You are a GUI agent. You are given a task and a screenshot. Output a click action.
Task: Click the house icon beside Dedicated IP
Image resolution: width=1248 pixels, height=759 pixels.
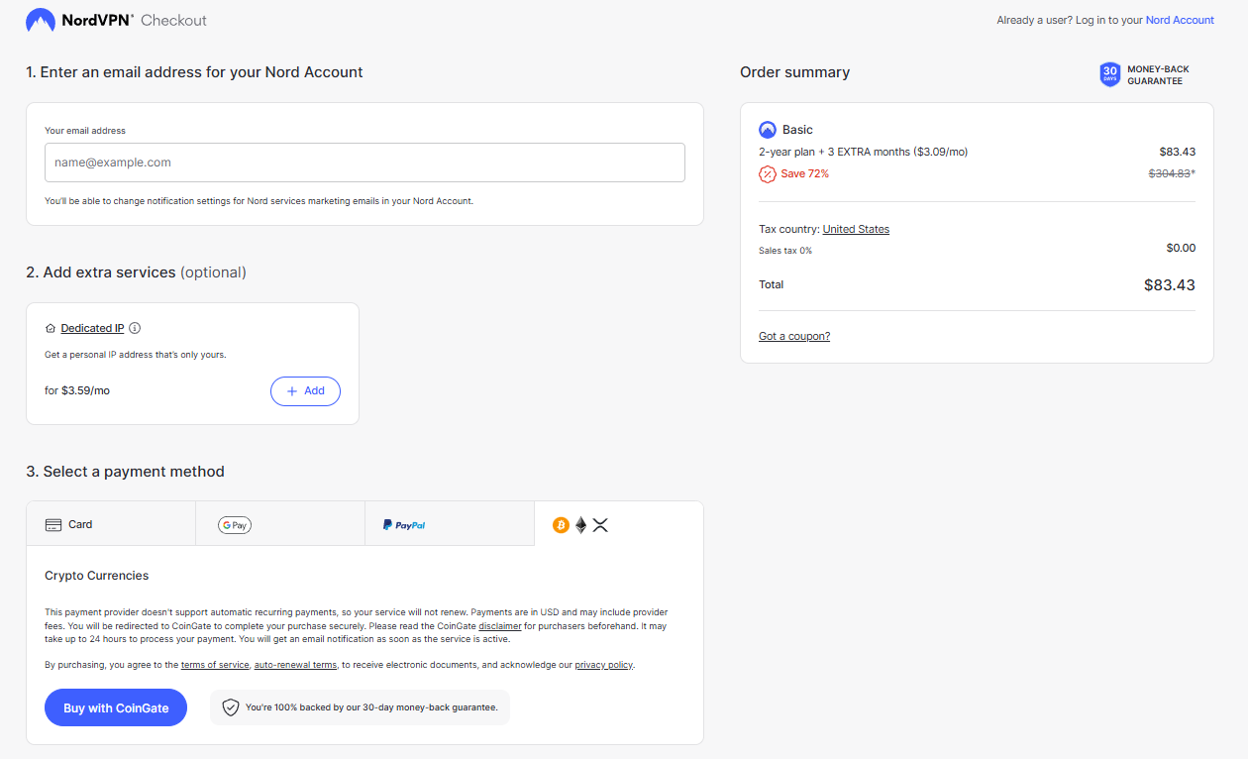51,328
